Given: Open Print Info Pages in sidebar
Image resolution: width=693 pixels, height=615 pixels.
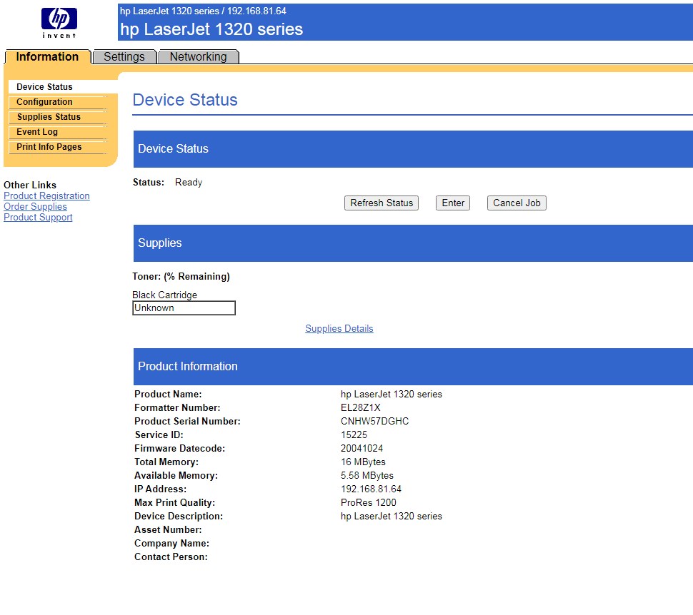Looking at the screenshot, I should point(49,147).
